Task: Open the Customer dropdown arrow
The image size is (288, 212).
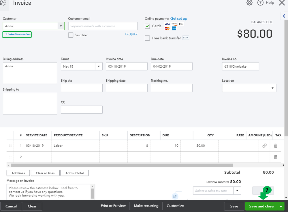Action: 61,26
